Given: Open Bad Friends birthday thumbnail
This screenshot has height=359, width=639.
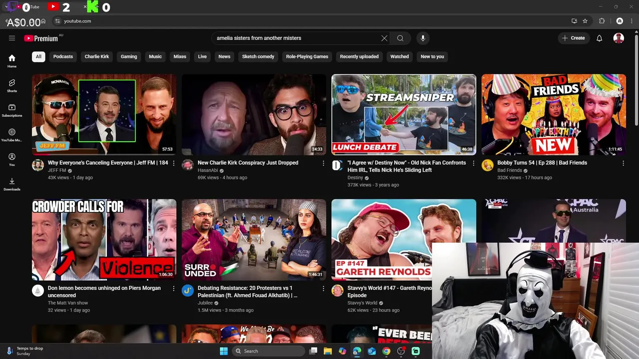Looking at the screenshot, I should point(553,115).
